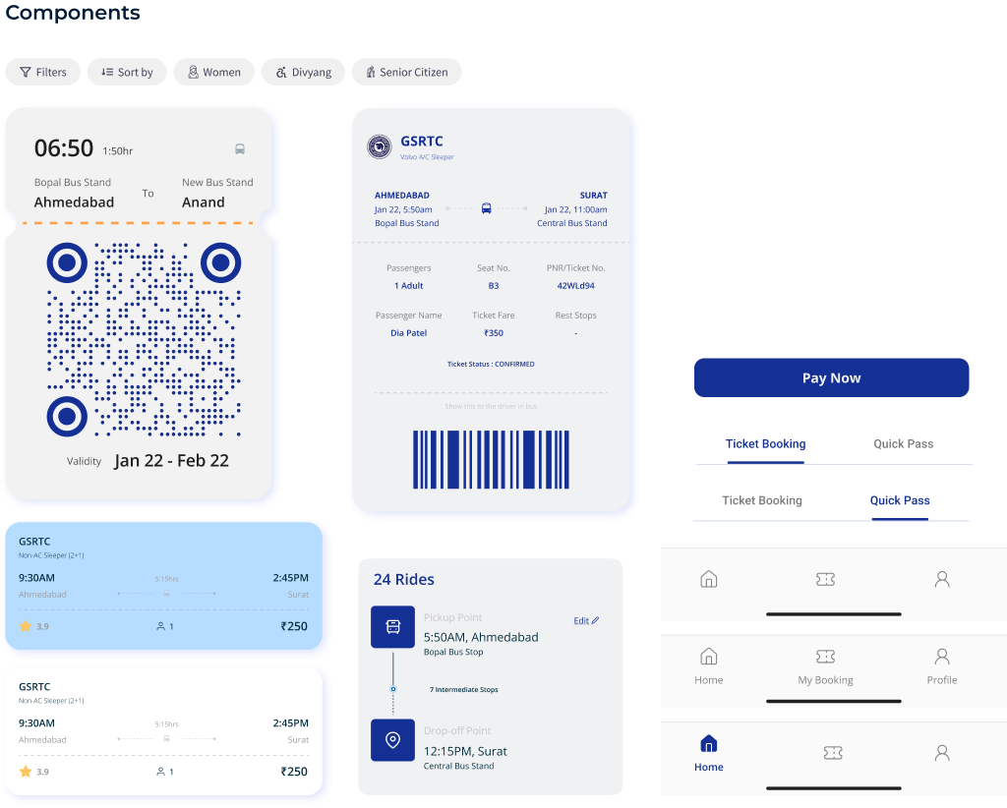This screenshot has height=808, width=1007.
Task: Select inactive Quick Pass tab in upper tab row
Action: tap(903, 444)
